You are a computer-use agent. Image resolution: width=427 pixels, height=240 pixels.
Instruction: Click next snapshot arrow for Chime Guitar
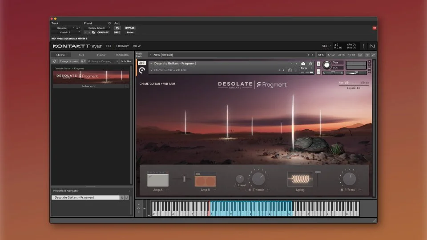coord(283,70)
